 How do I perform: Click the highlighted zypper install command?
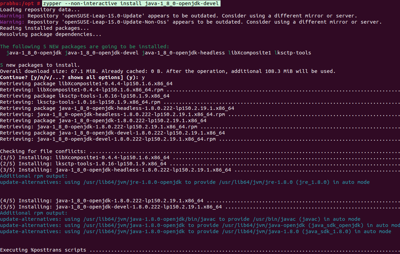[131, 3]
